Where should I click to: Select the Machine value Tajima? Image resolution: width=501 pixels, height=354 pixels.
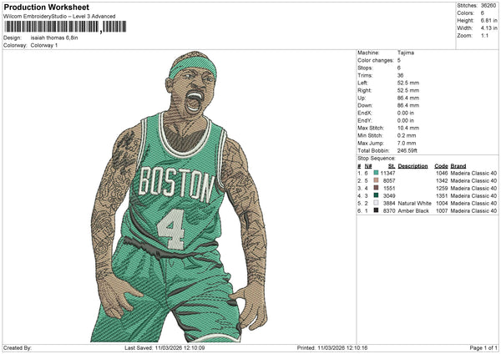pyautogui.click(x=407, y=53)
